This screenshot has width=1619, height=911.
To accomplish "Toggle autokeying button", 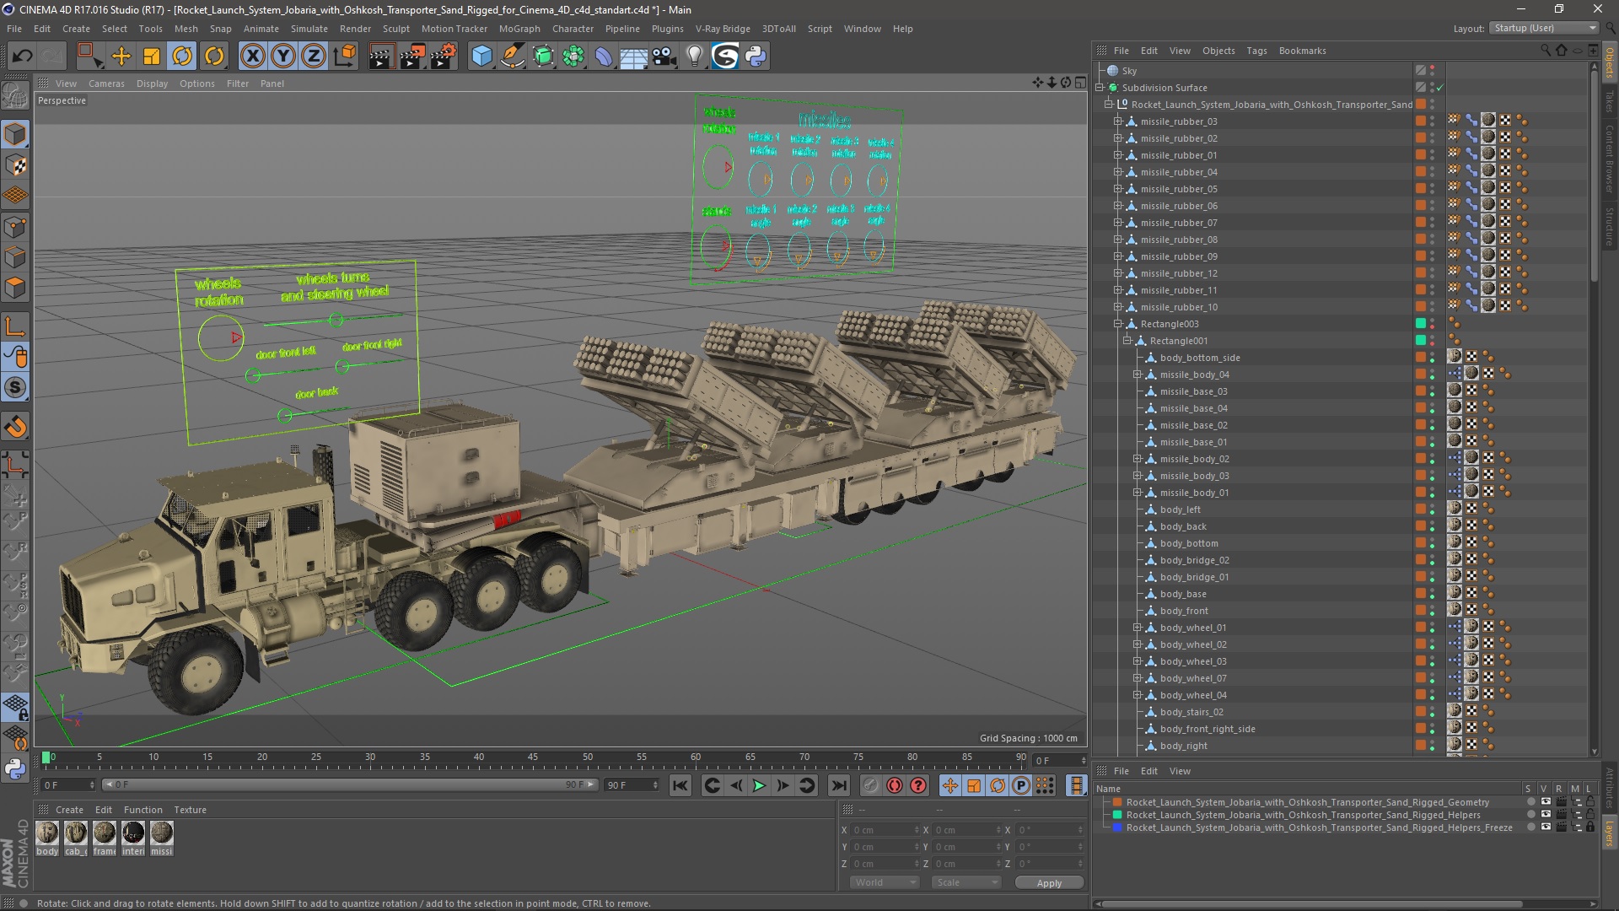I will pyautogui.click(x=895, y=785).
